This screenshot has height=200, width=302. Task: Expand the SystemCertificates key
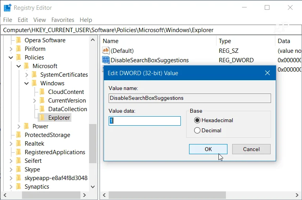tap(27, 75)
